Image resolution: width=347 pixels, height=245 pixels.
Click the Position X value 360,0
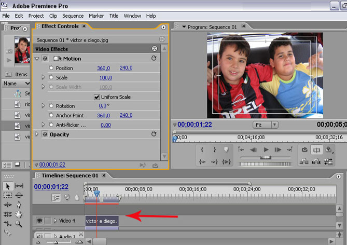point(103,68)
